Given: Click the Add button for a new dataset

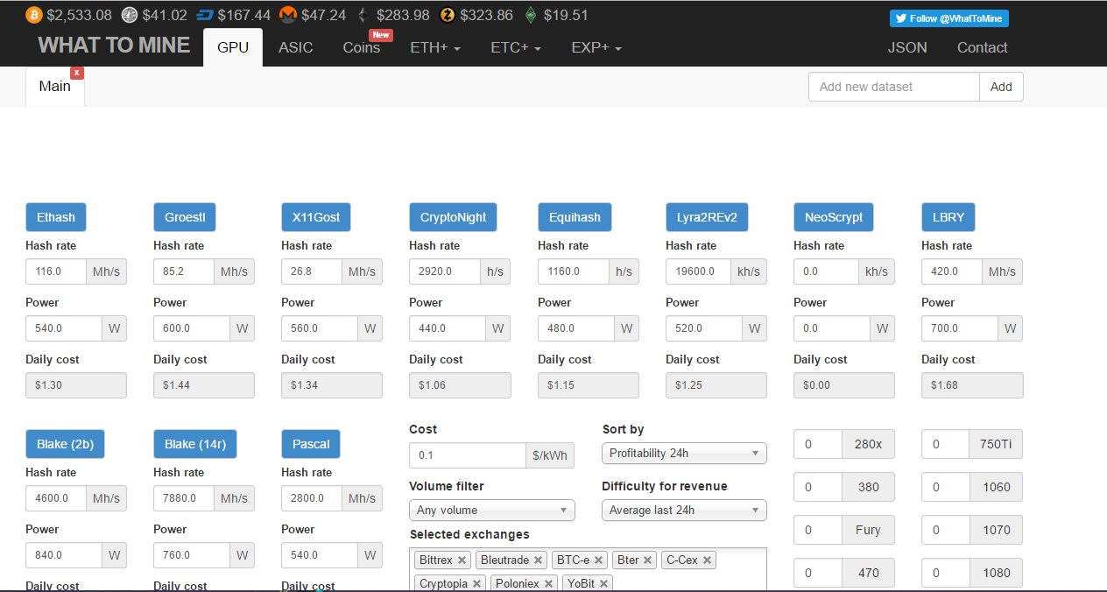Looking at the screenshot, I should 1001,87.
